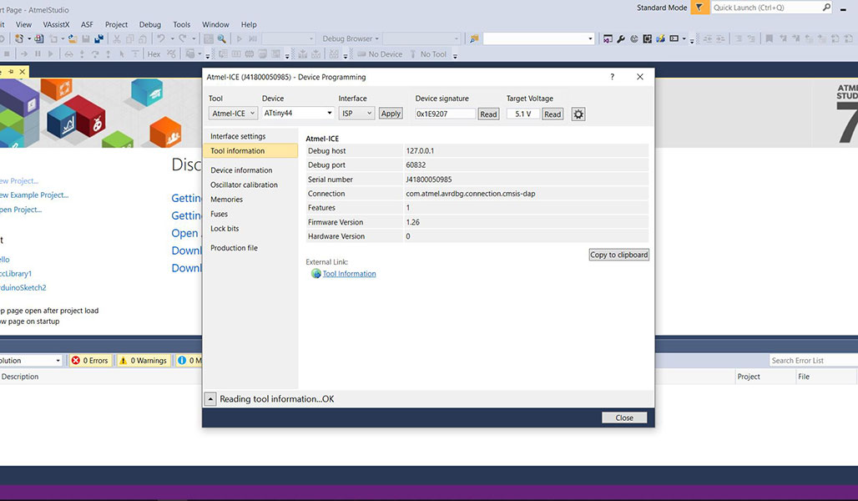
Task: Open the Undo history dropdown arrow
Action: pyautogui.click(x=172, y=39)
